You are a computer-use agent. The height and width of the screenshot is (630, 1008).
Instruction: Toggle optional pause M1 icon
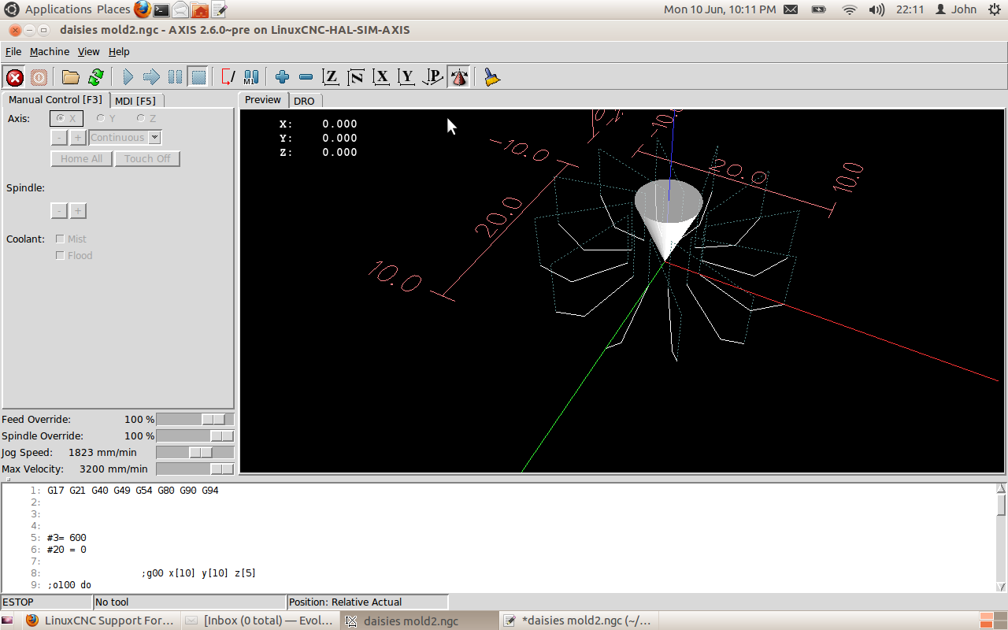pos(251,77)
